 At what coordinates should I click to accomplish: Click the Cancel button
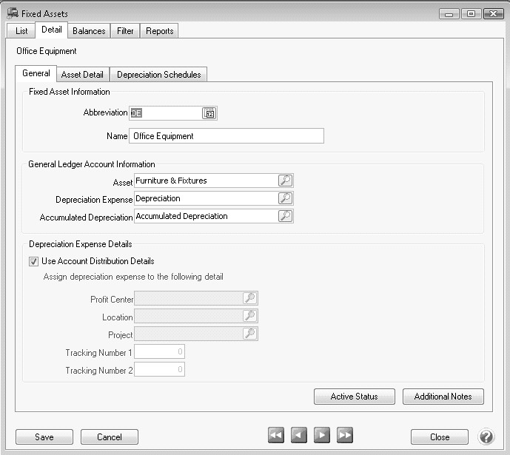(x=110, y=437)
